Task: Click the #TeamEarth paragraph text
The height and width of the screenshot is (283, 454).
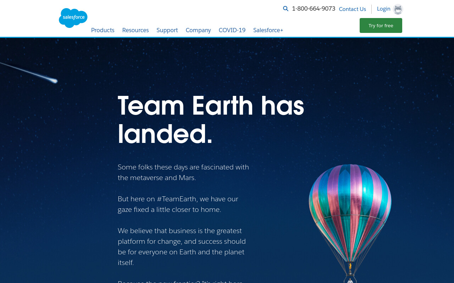Action: click(x=178, y=204)
